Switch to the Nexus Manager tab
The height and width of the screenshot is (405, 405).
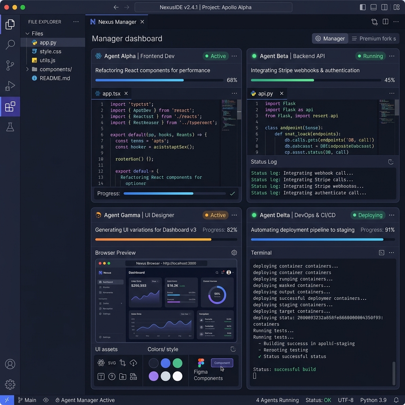pos(113,22)
